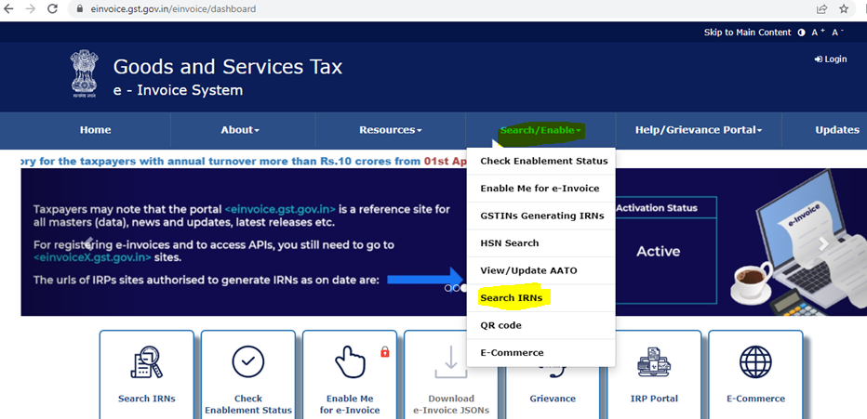Image resolution: width=867 pixels, height=419 pixels.
Task: Decrease font size with A-
Action: click(x=837, y=33)
